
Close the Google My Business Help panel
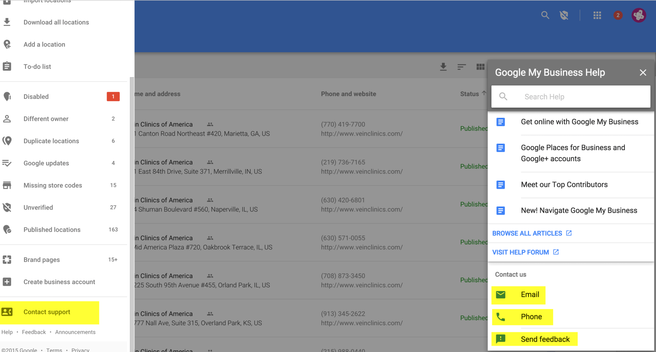[x=643, y=73]
